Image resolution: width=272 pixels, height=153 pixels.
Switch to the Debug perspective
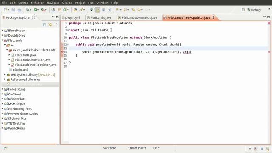254,10
